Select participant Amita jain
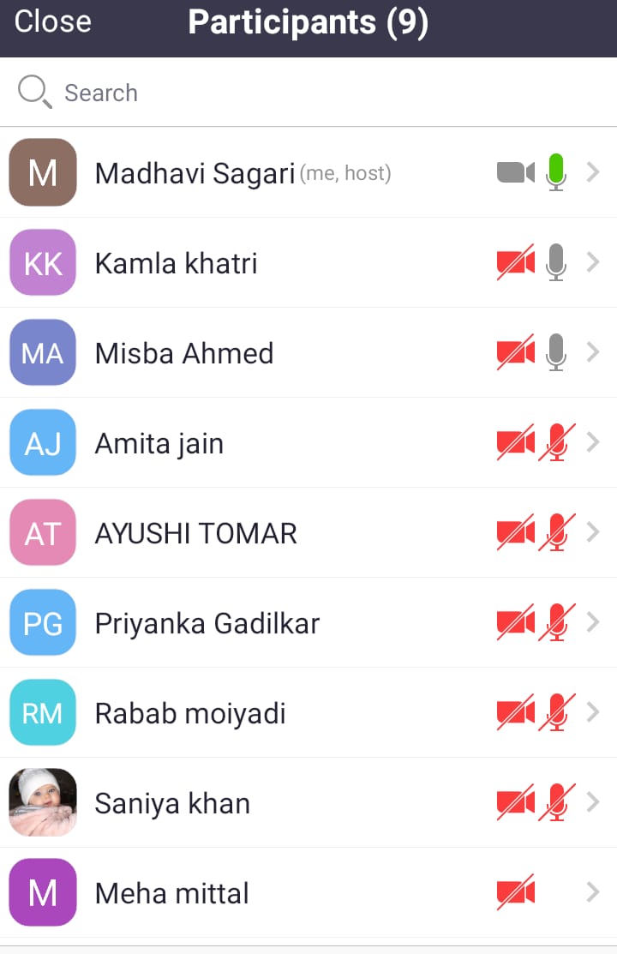This screenshot has width=617, height=954. coord(159,444)
